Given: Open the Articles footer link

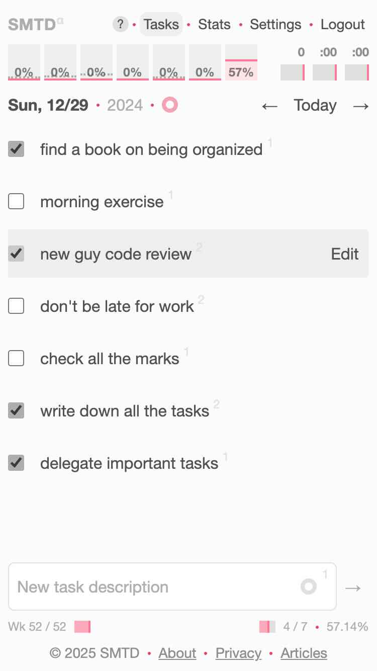Looking at the screenshot, I should click(x=304, y=653).
